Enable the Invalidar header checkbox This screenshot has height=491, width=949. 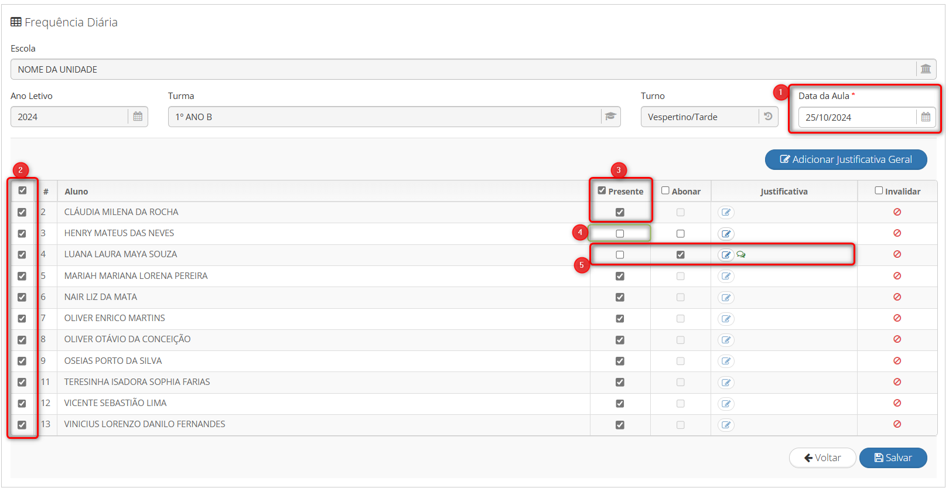(879, 190)
